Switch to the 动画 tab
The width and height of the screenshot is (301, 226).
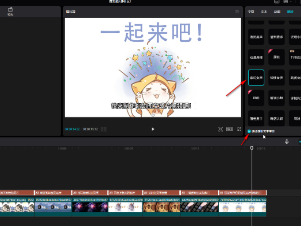point(277,12)
